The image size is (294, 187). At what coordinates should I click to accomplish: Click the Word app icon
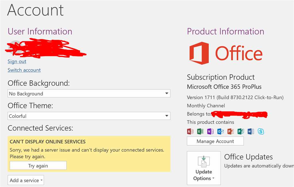[x=251, y=132]
